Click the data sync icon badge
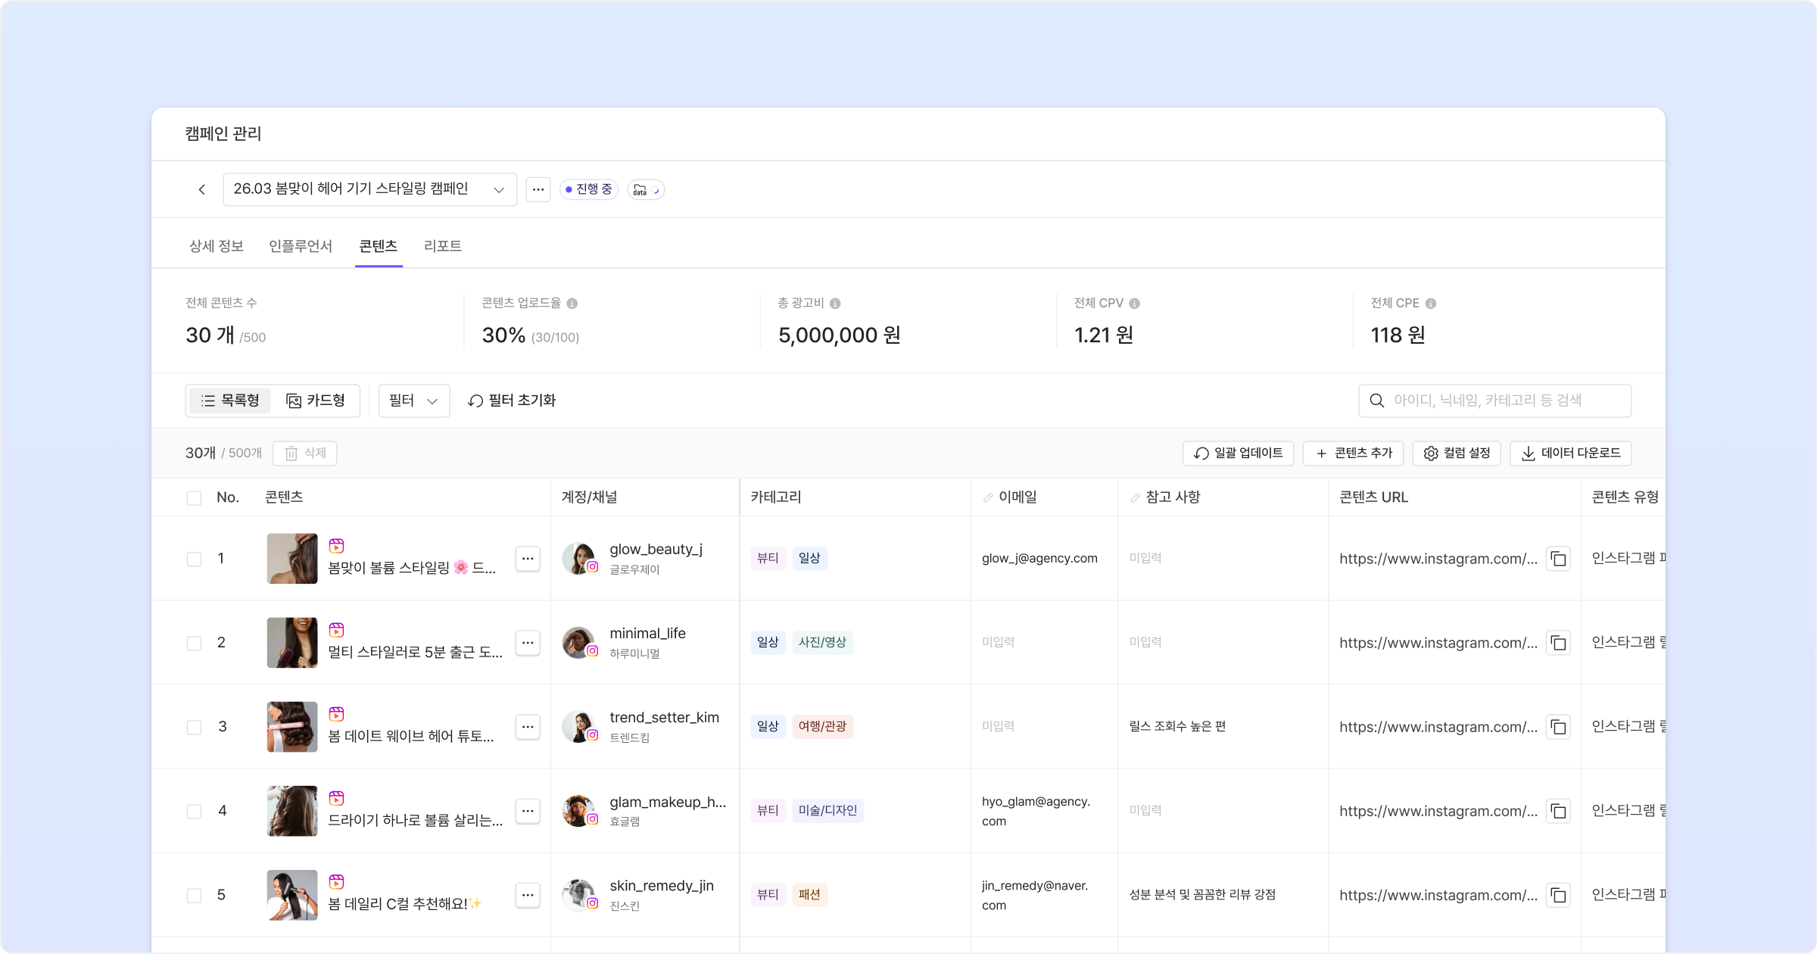This screenshot has width=1817, height=954. click(645, 189)
